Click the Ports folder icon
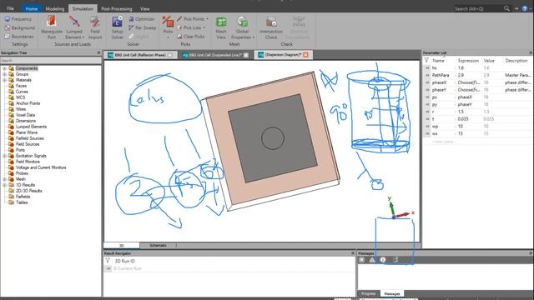The width and height of the screenshot is (534, 300). [x=11, y=150]
